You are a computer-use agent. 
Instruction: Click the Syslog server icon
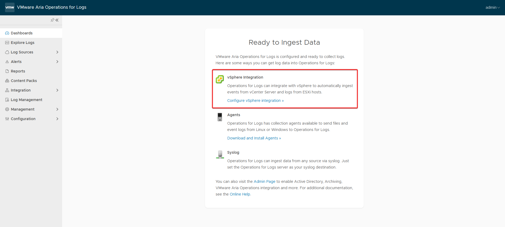[220, 155]
